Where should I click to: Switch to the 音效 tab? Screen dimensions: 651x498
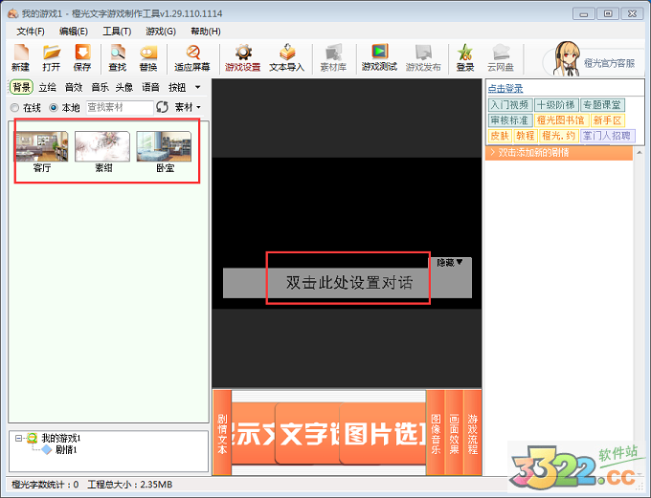[74, 88]
